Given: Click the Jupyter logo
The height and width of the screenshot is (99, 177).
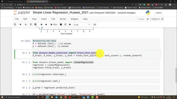Looking at the screenshot, I should click(x=22, y=13).
